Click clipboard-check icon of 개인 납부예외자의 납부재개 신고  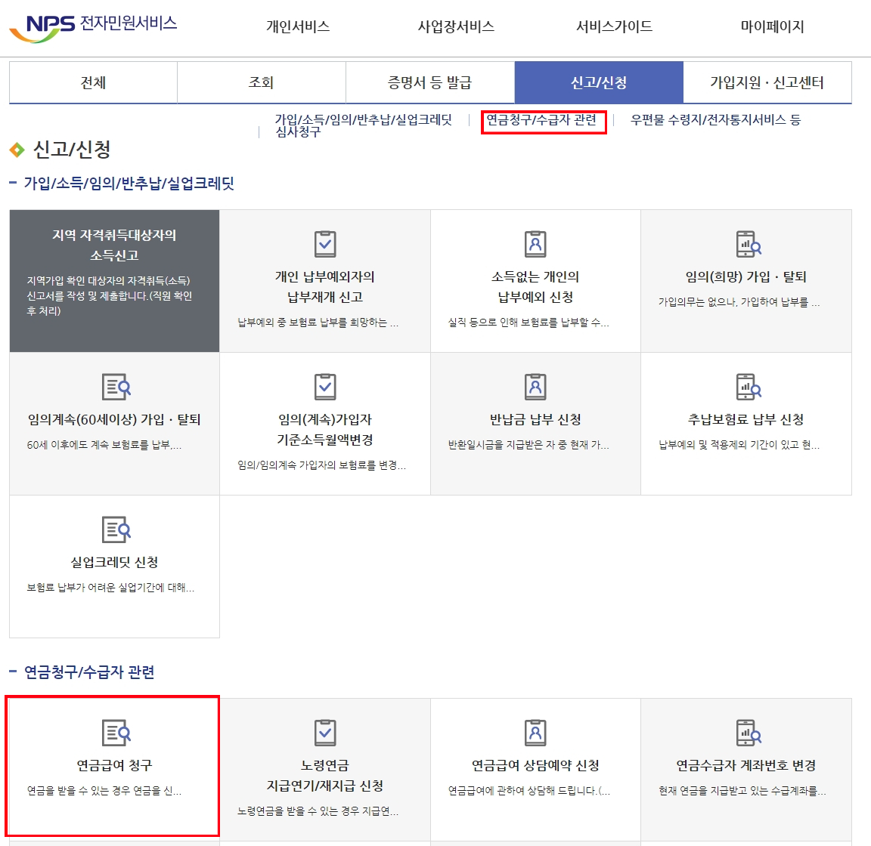click(325, 244)
